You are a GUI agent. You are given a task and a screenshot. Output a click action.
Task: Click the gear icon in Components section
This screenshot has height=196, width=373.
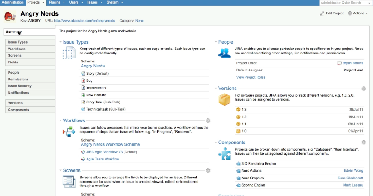pos(364,143)
